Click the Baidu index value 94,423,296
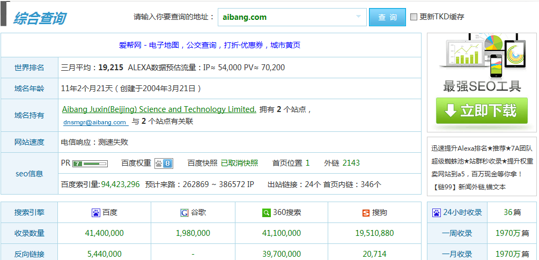 click(121, 184)
